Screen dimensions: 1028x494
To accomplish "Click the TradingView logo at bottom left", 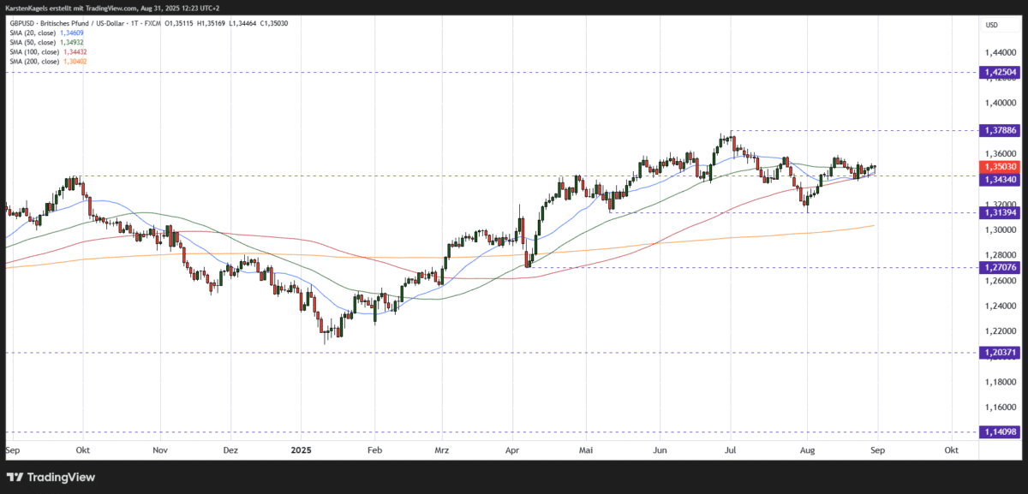I will [x=51, y=477].
